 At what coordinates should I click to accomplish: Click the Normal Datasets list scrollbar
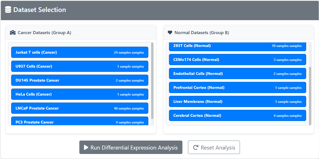(x=310, y=96)
